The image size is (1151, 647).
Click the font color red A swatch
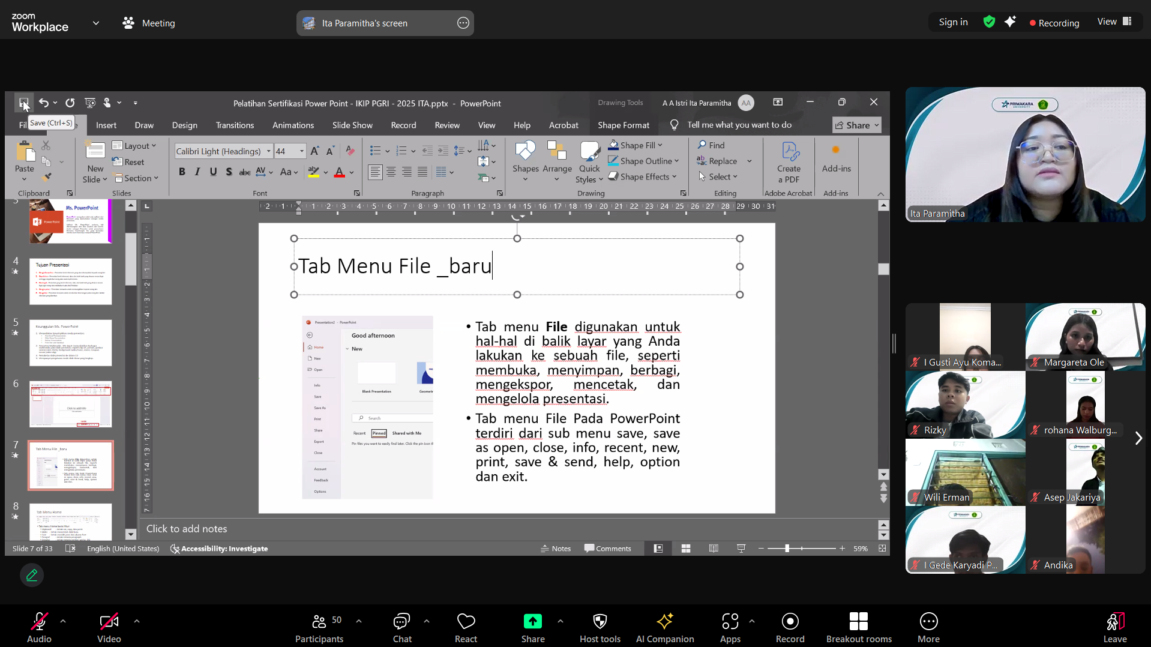[339, 172]
